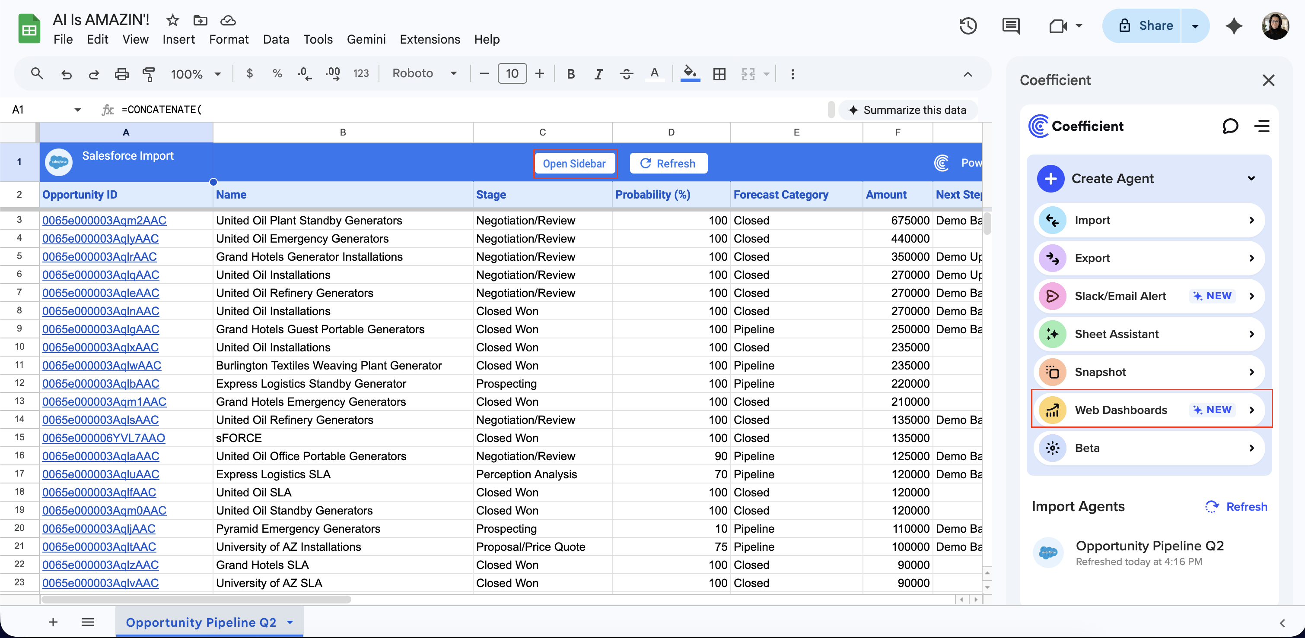Increase decimal places
The image size is (1305, 638).
click(333, 74)
